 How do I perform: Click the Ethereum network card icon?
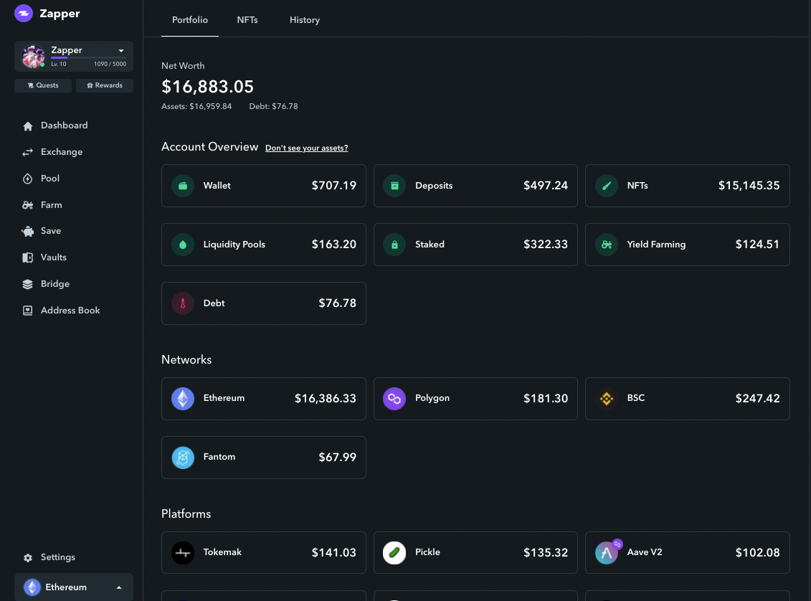183,399
